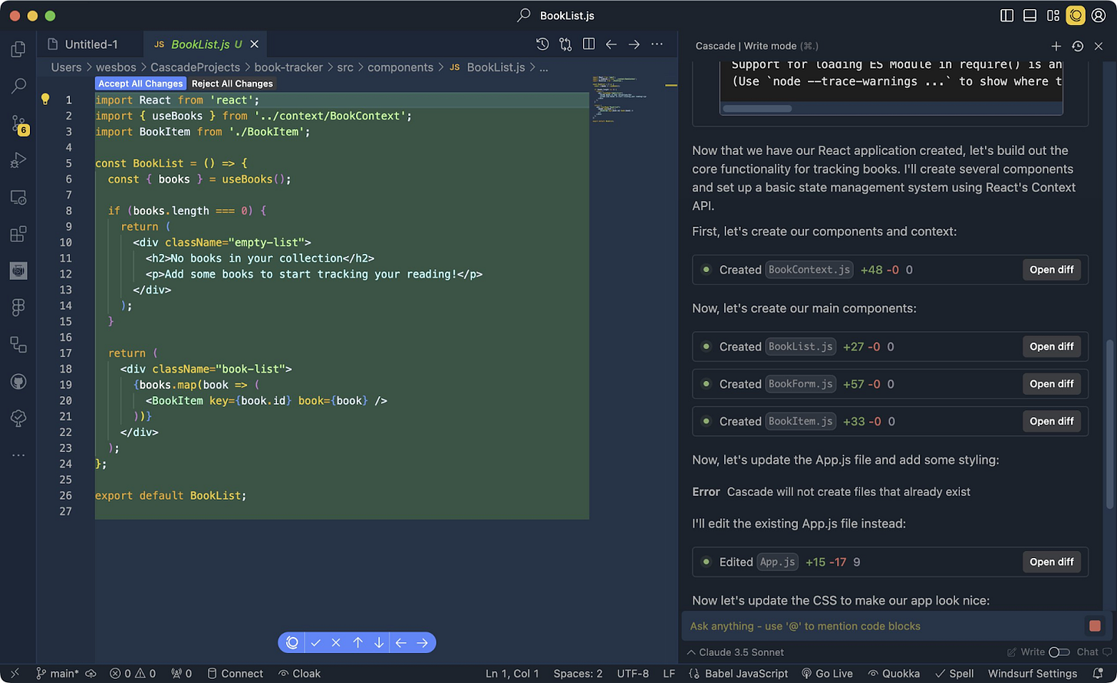Split the editor using the split icon
This screenshot has height=683, width=1117.
588,45
